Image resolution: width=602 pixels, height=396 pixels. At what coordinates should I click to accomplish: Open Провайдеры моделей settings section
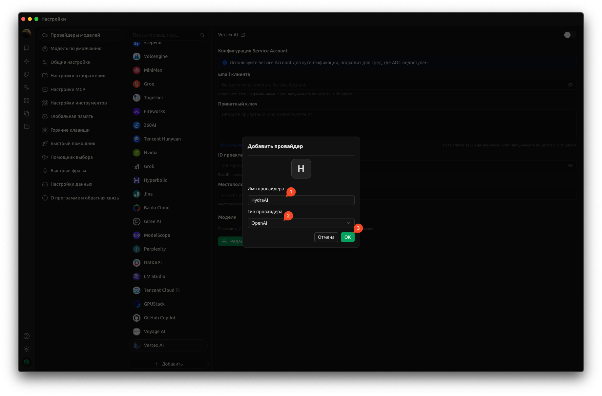coord(81,35)
